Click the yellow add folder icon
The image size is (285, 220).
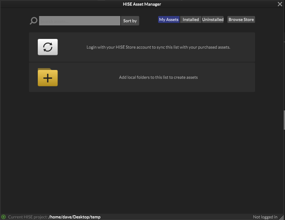[48, 78]
